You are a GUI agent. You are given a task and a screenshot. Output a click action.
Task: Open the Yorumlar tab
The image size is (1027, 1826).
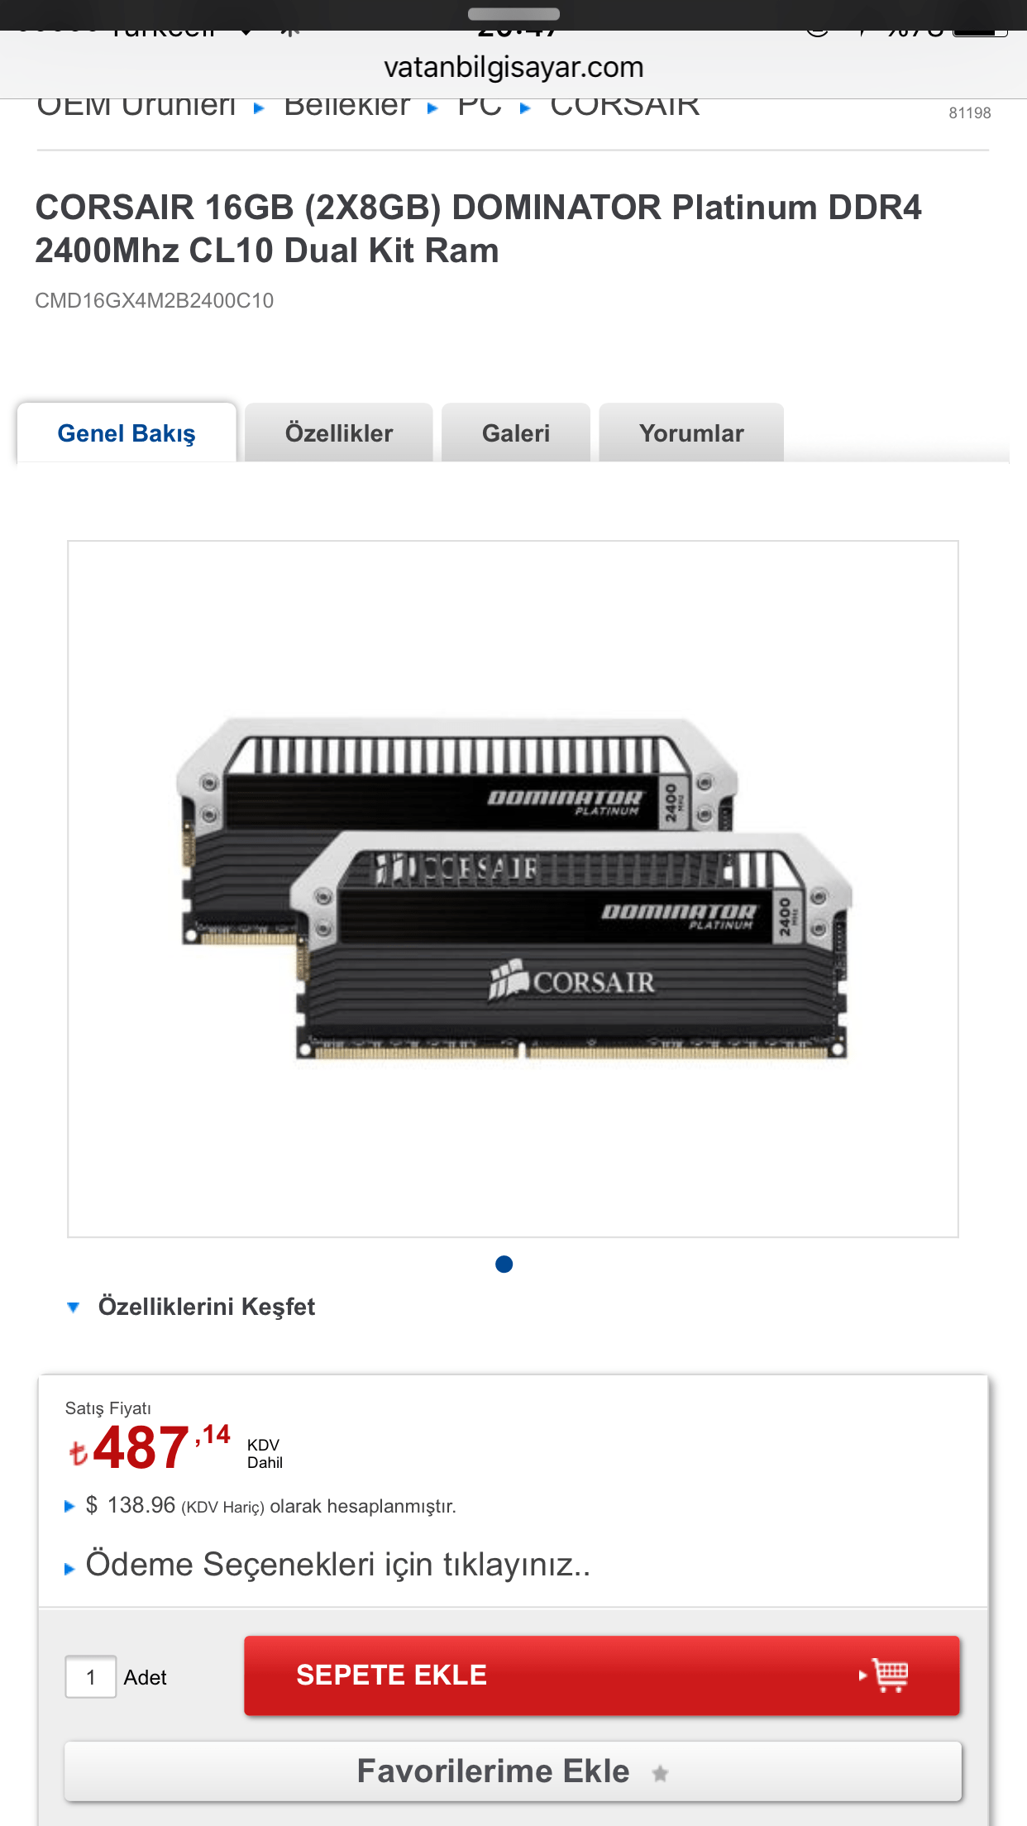coord(691,433)
